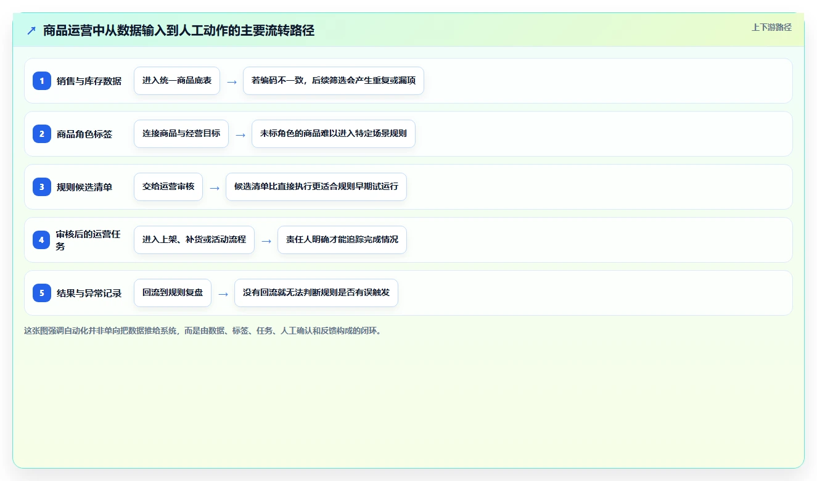Click the arrow after 回流到规则复盘
Image resolution: width=817 pixels, height=481 pixels.
[223, 294]
